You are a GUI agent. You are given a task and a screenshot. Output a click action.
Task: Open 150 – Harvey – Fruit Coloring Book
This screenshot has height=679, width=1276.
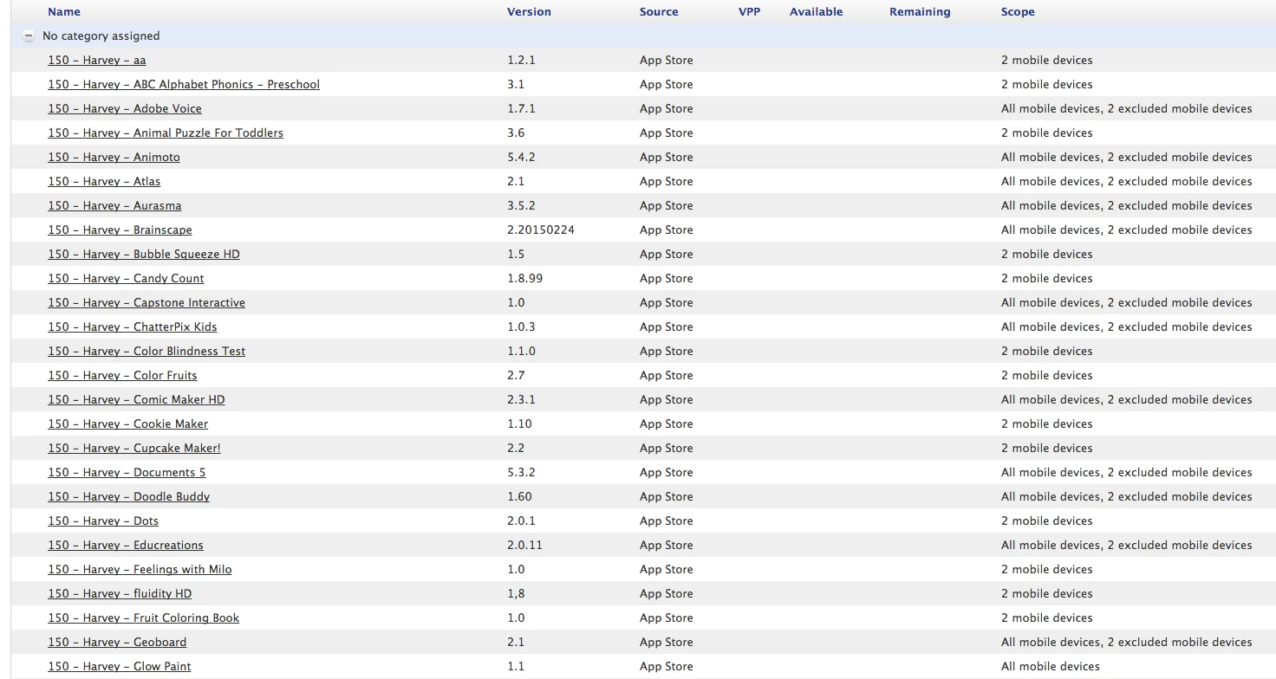click(x=143, y=618)
